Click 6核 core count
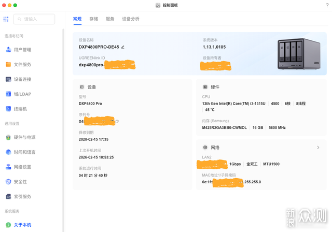 click(x=288, y=104)
